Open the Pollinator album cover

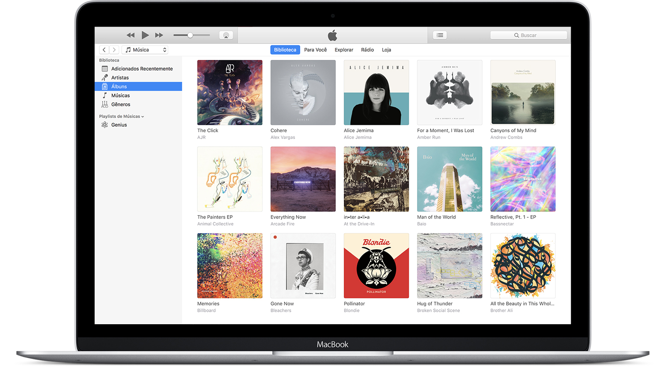[x=376, y=266]
